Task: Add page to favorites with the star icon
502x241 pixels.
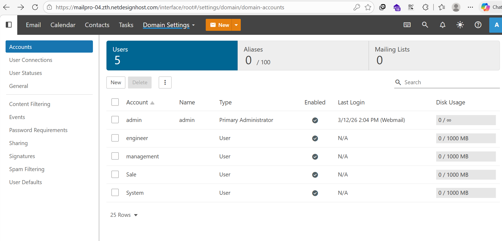Action: click(x=368, y=7)
